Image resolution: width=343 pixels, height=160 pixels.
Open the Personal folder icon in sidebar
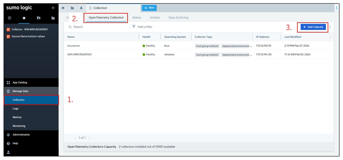[x=38, y=18]
